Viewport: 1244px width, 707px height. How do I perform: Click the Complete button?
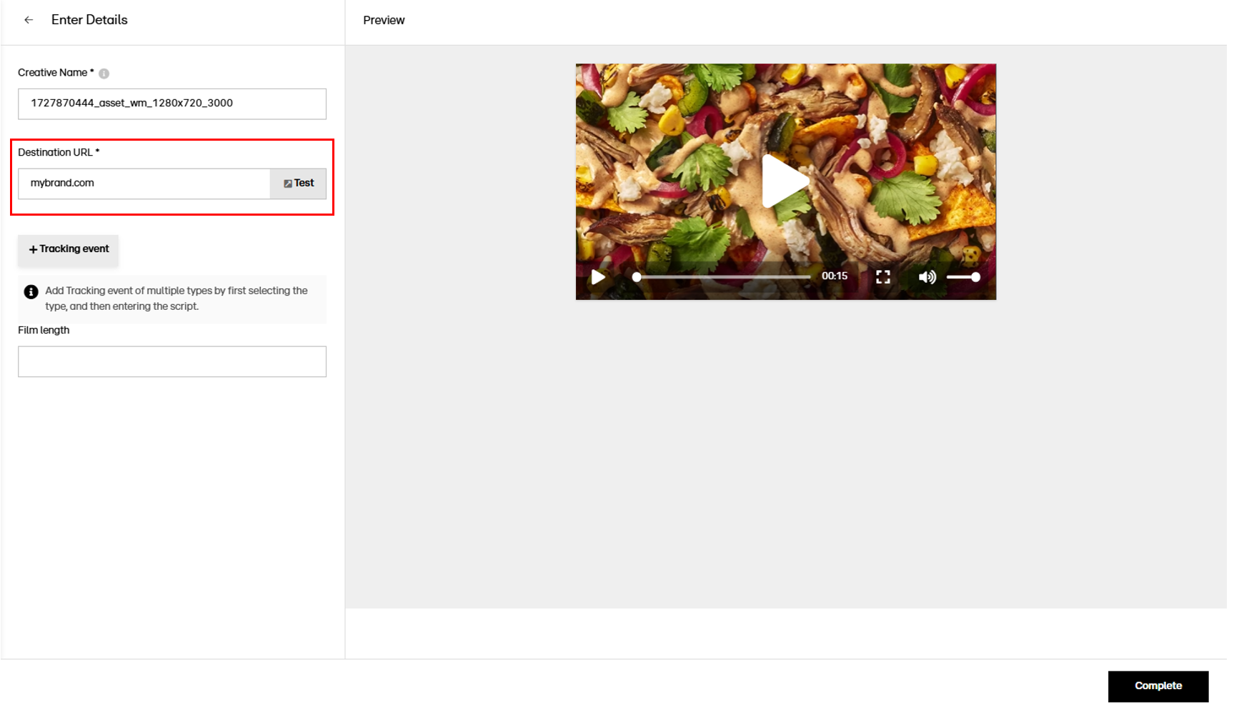[1158, 686]
